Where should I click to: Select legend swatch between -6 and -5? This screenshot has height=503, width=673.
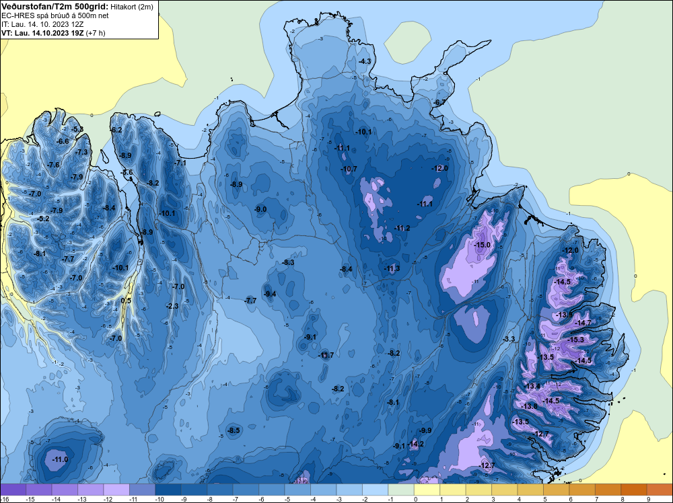(x=271, y=490)
